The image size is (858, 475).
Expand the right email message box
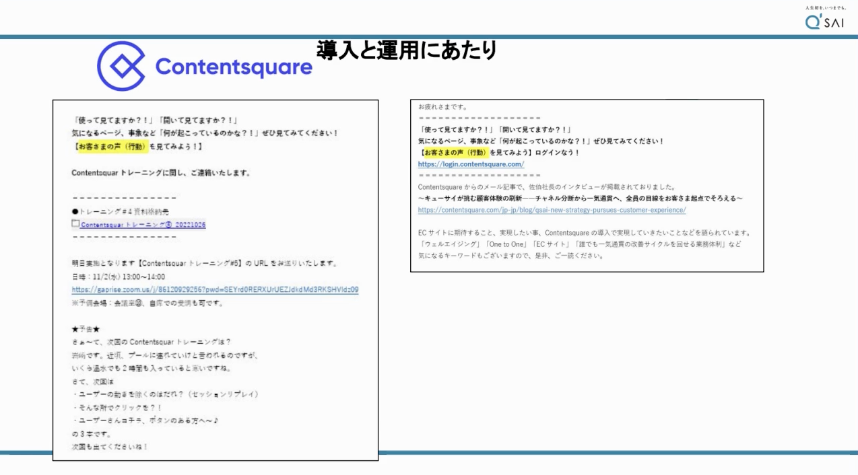point(587,184)
